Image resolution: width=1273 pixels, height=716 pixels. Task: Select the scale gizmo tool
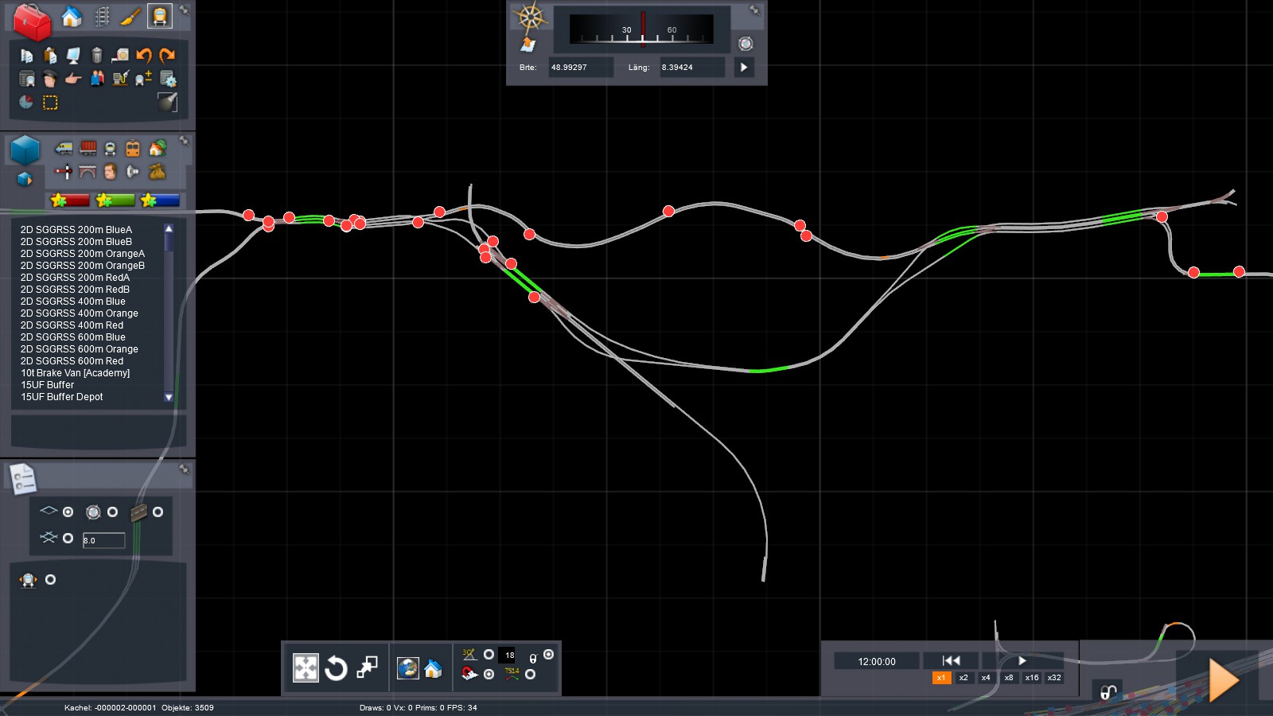point(367,667)
